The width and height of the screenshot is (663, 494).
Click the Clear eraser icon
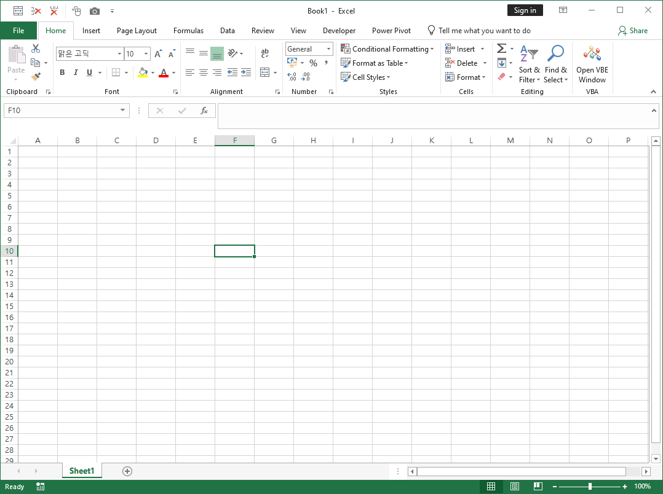[501, 76]
